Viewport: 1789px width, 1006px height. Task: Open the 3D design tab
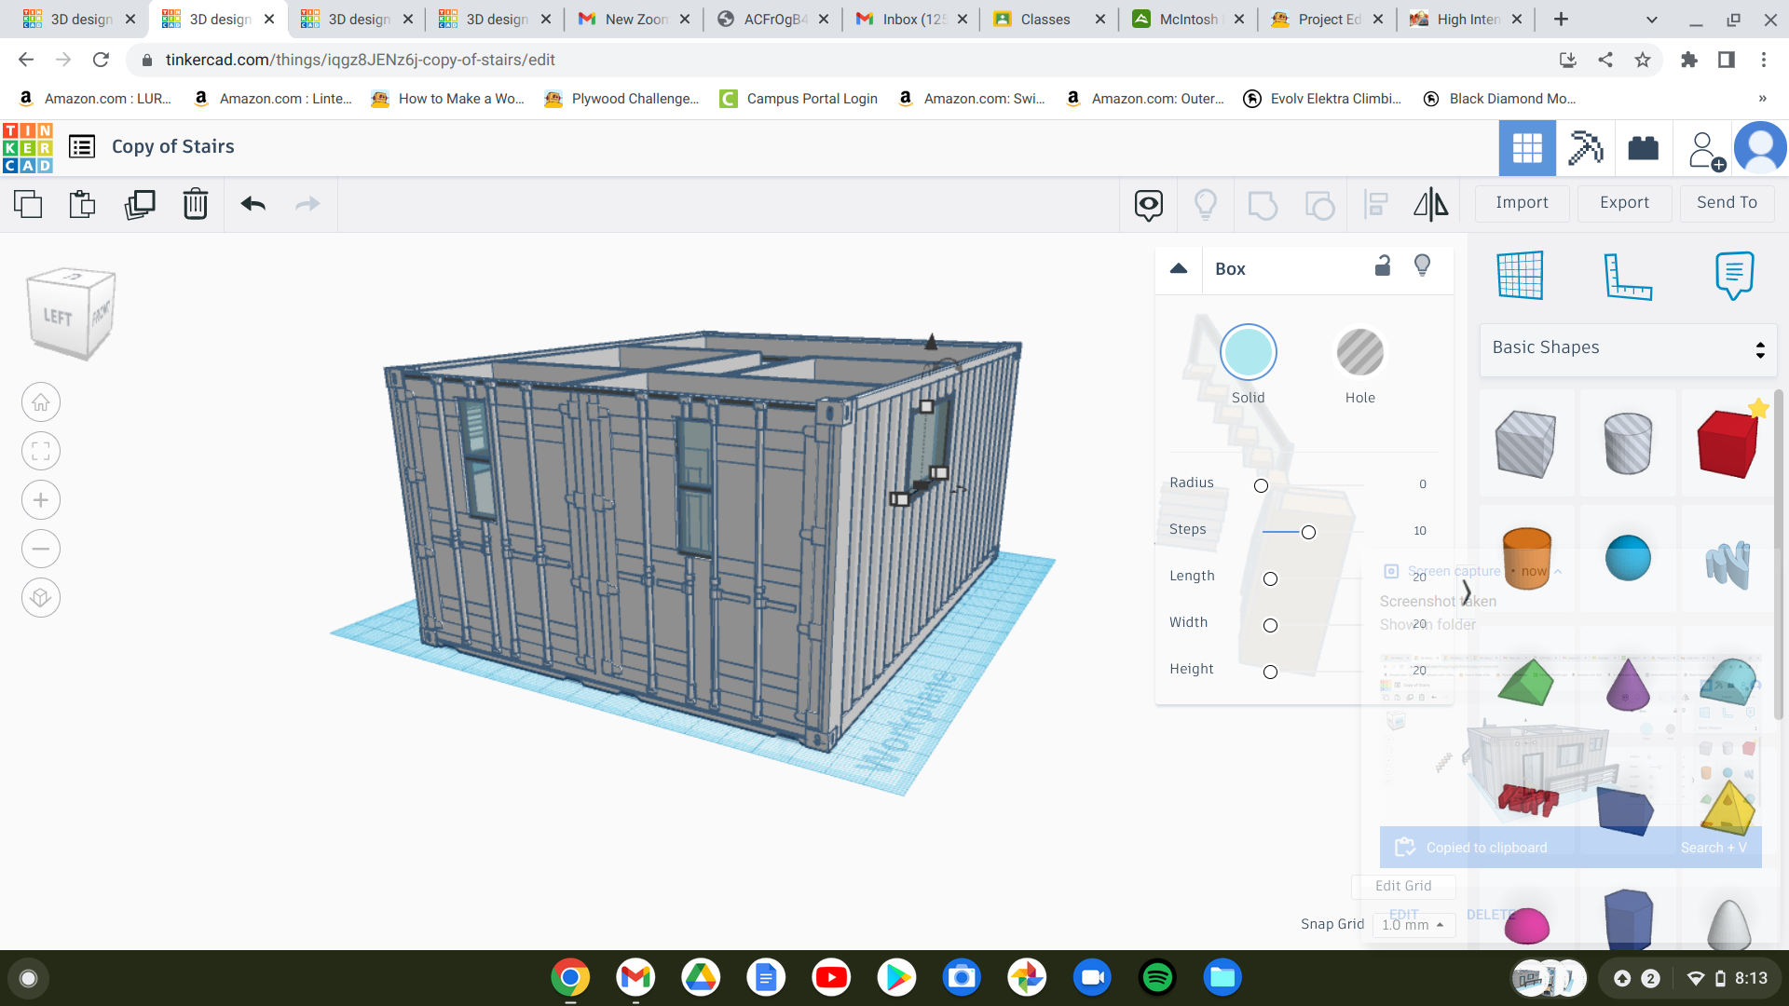[x=76, y=20]
